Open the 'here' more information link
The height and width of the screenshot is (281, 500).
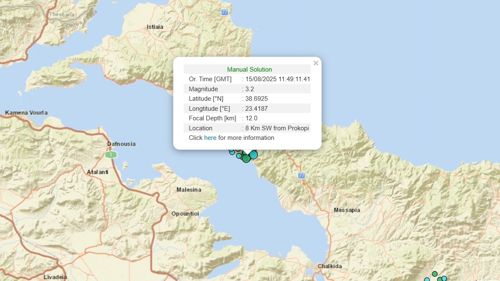[210, 138]
